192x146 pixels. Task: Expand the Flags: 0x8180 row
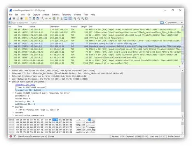[x=13, y=93]
